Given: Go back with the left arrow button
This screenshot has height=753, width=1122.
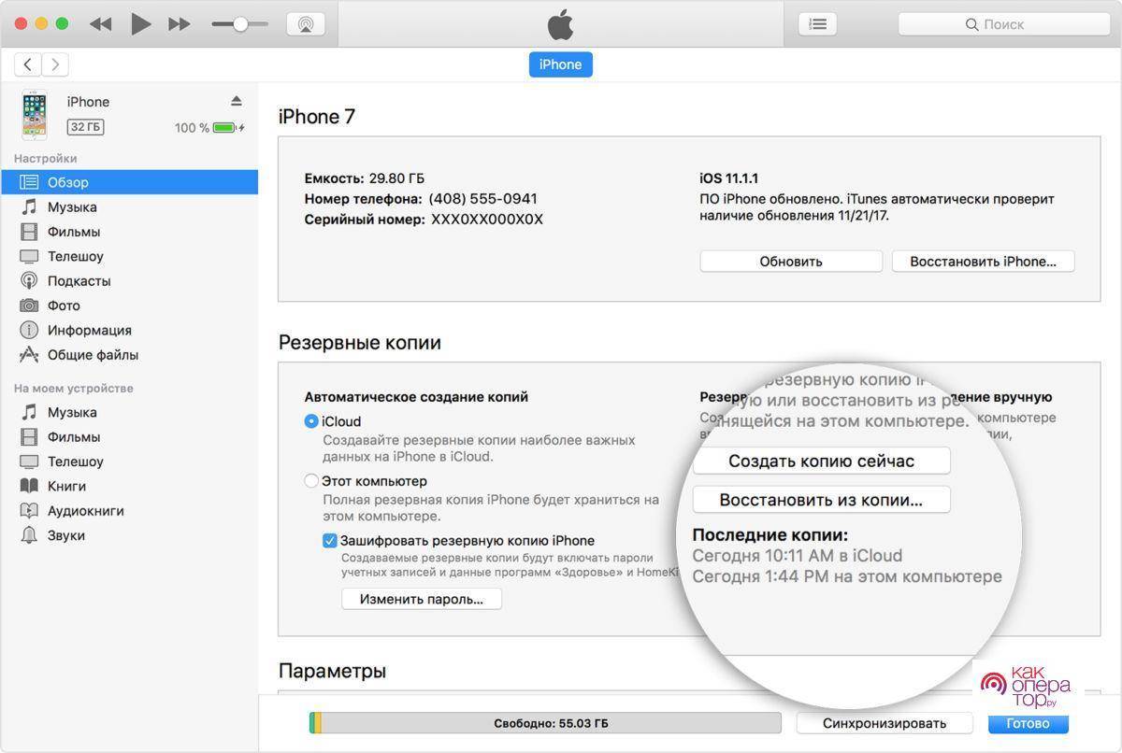Looking at the screenshot, I should tap(28, 64).
